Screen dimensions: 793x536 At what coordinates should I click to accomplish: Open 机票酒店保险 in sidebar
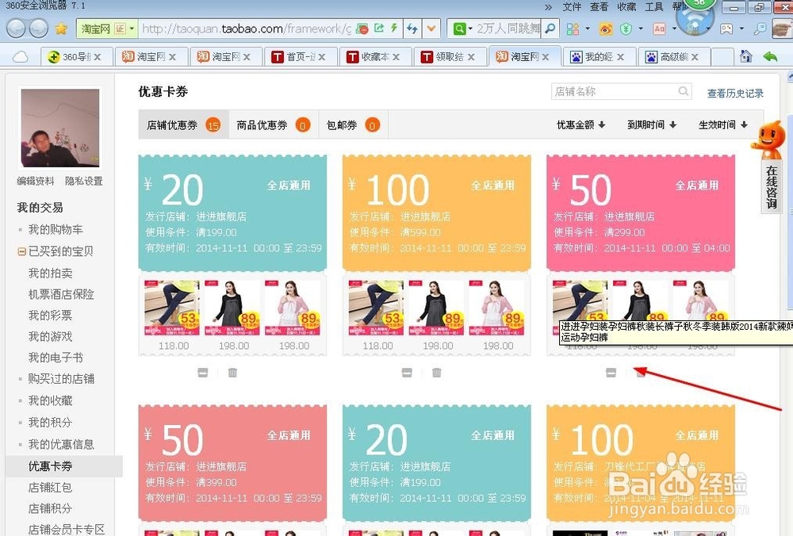[61, 294]
